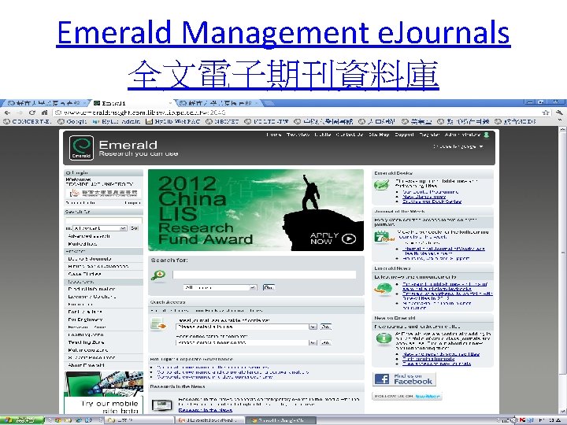Open Case Studies in the sidebar
The width and height of the screenshot is (567, 425).
[84, 274]
